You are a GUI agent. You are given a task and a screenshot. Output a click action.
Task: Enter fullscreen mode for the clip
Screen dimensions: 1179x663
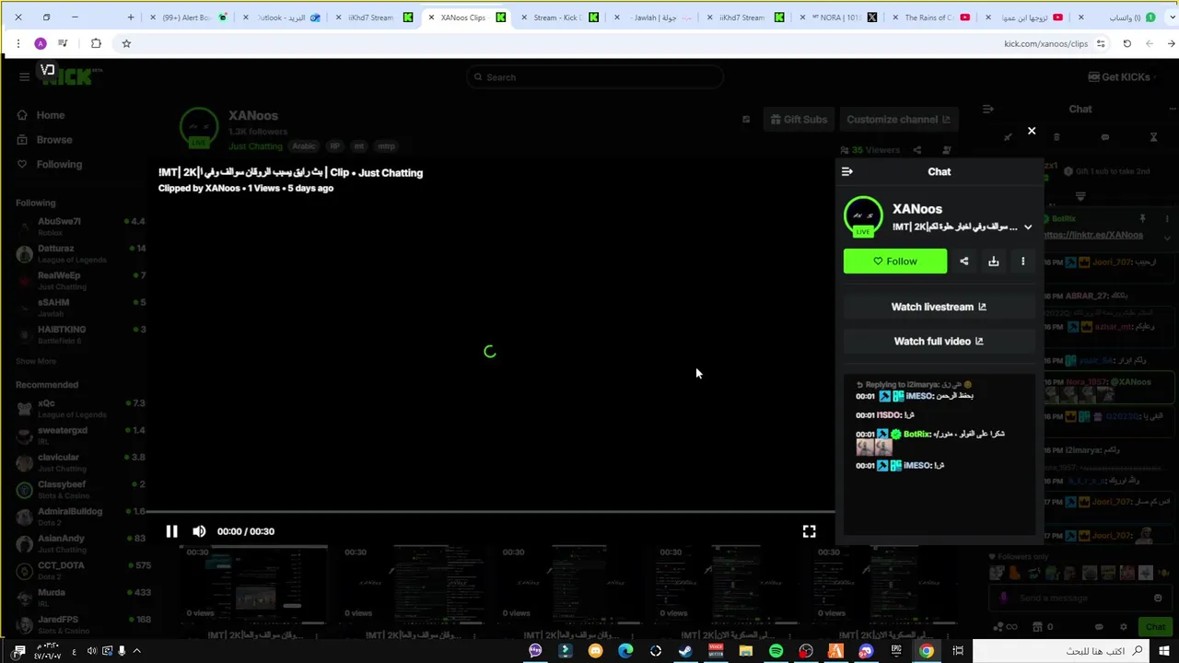click(x=809, y=531)
